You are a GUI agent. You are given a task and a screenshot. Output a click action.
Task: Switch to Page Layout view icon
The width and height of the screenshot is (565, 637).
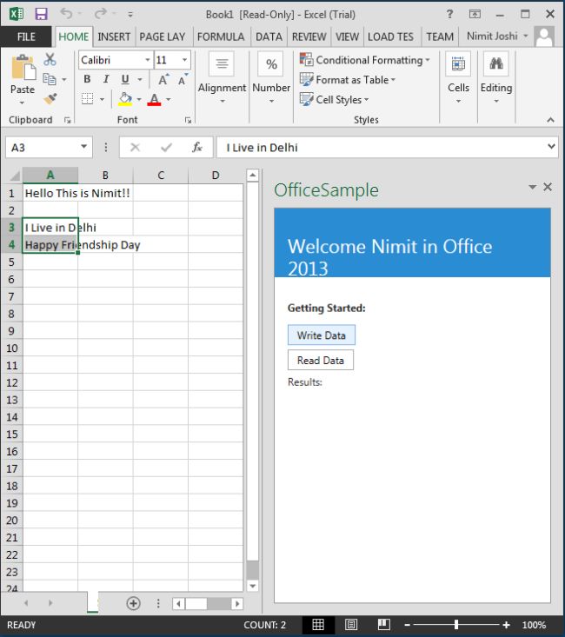click(351, 625)
